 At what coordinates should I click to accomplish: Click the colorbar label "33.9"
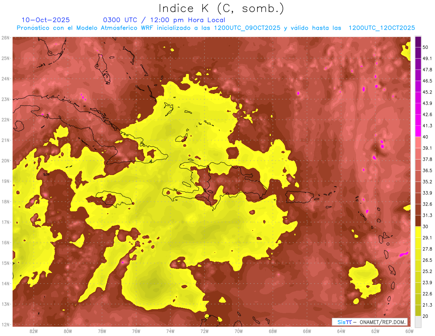(x=427, y=193)
